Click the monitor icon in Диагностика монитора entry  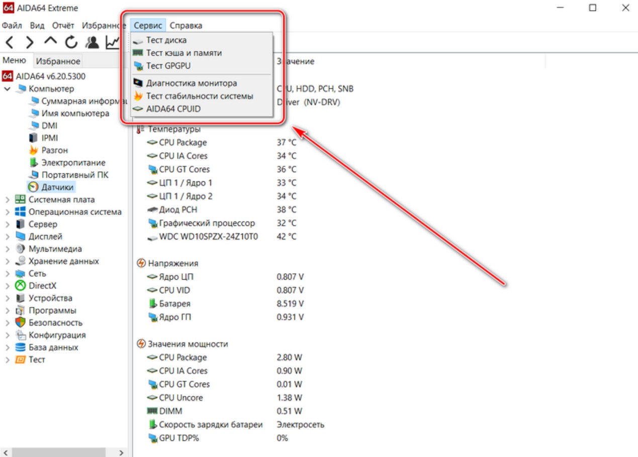pyautogui.click(x=138, y=83)
